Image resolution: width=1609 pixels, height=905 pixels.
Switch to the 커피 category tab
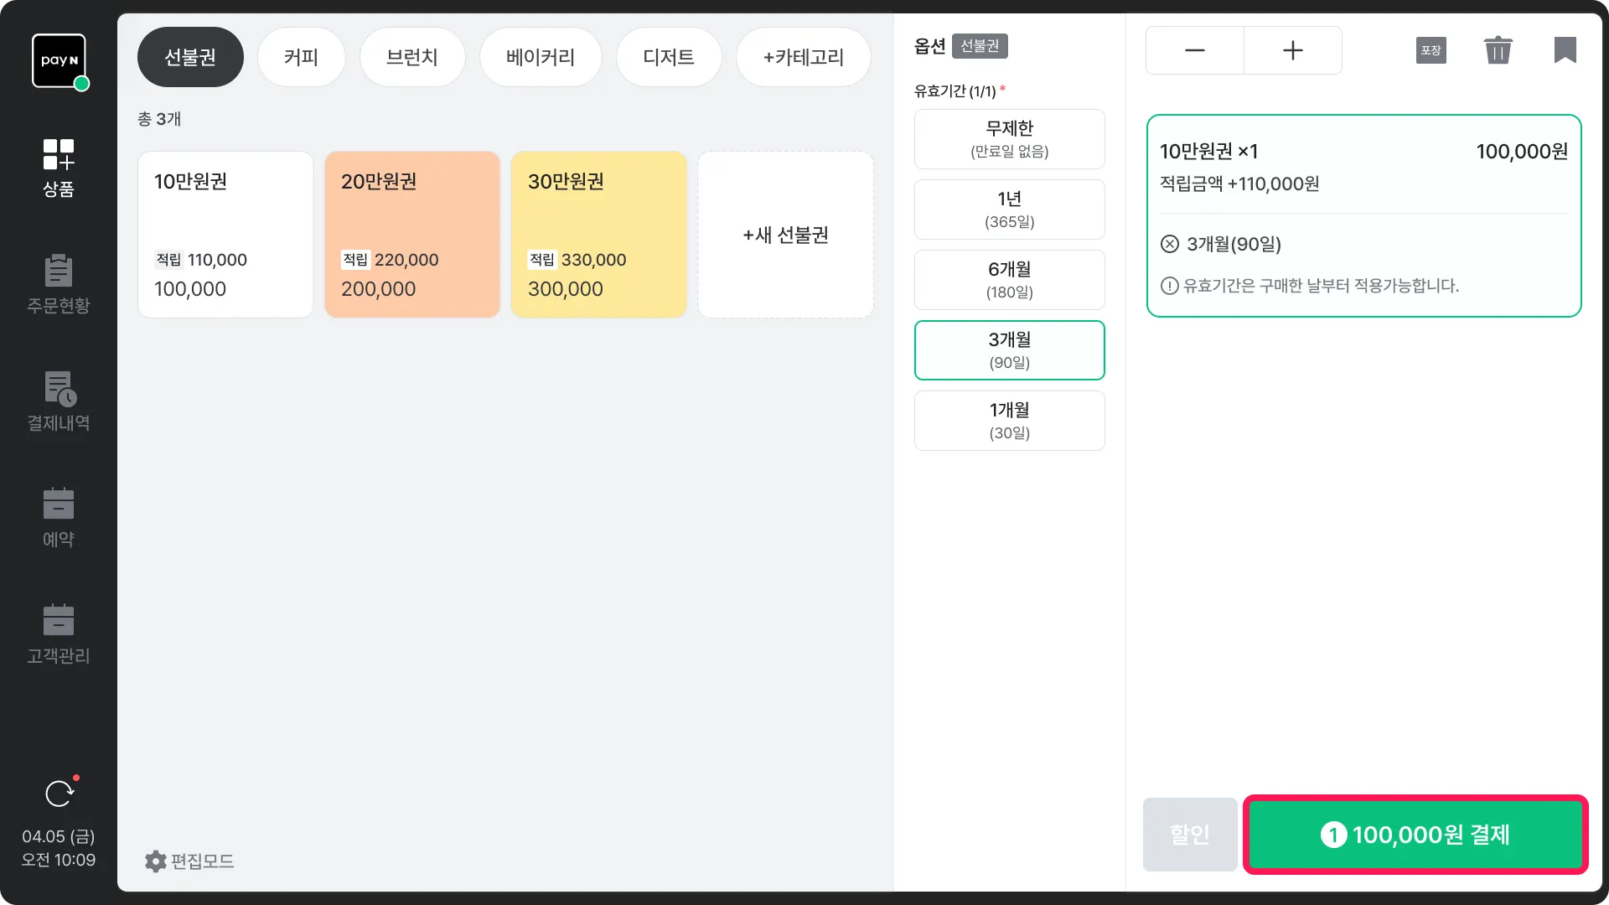[x=301, y=57]
